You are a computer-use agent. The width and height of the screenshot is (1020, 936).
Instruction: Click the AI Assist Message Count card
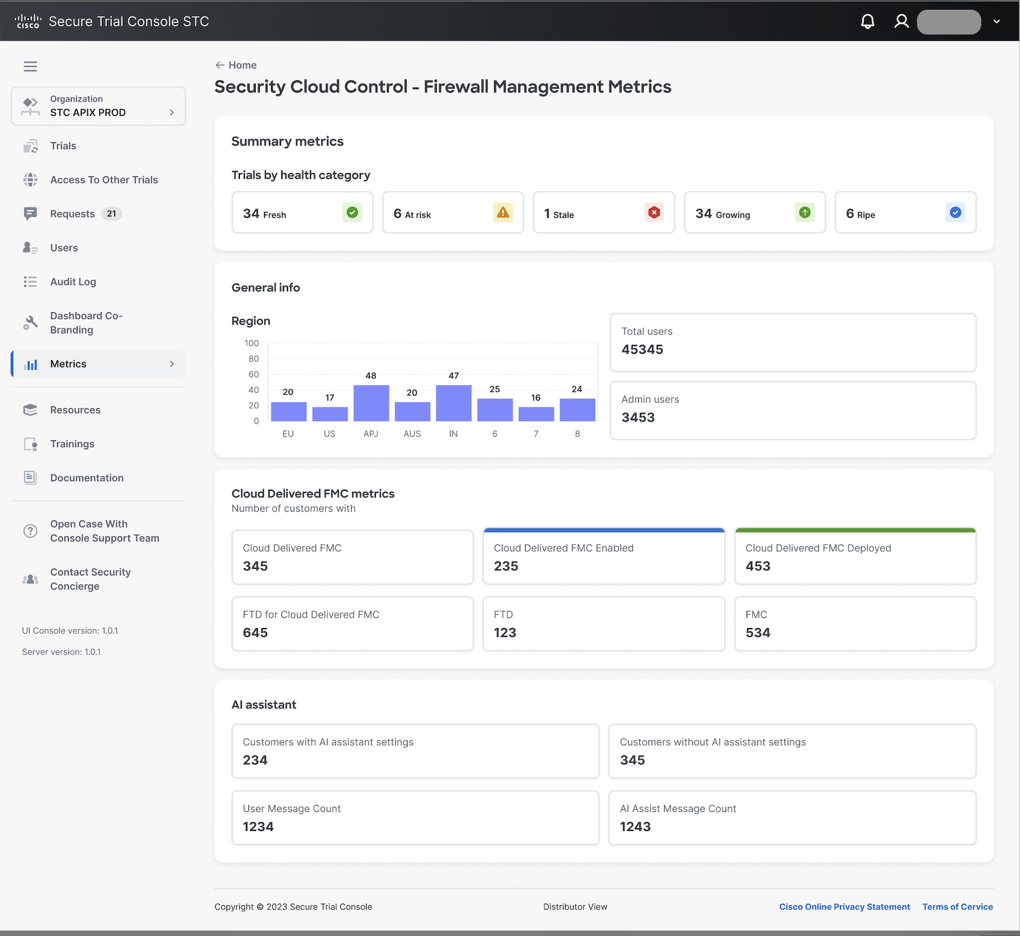792,817
